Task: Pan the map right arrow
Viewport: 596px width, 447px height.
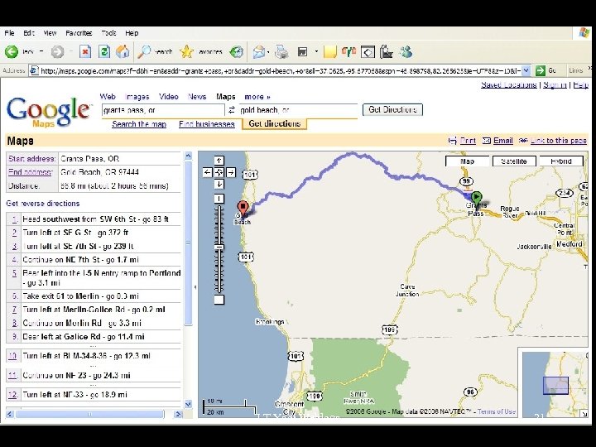Action: 231,172
